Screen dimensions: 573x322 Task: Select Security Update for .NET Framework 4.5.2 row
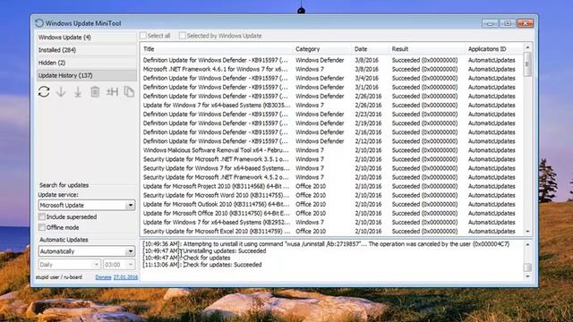tap(332, 177)
